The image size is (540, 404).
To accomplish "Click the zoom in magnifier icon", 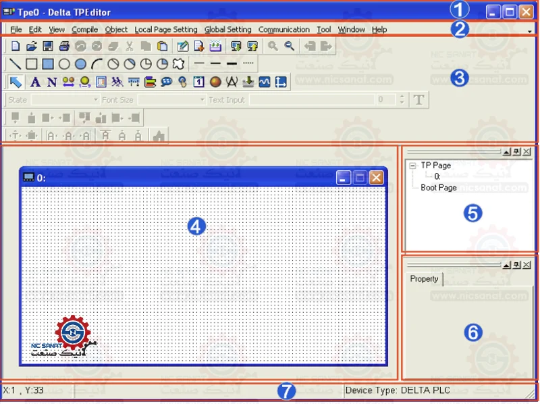I will pyautogui.click(x=273, y=47).
